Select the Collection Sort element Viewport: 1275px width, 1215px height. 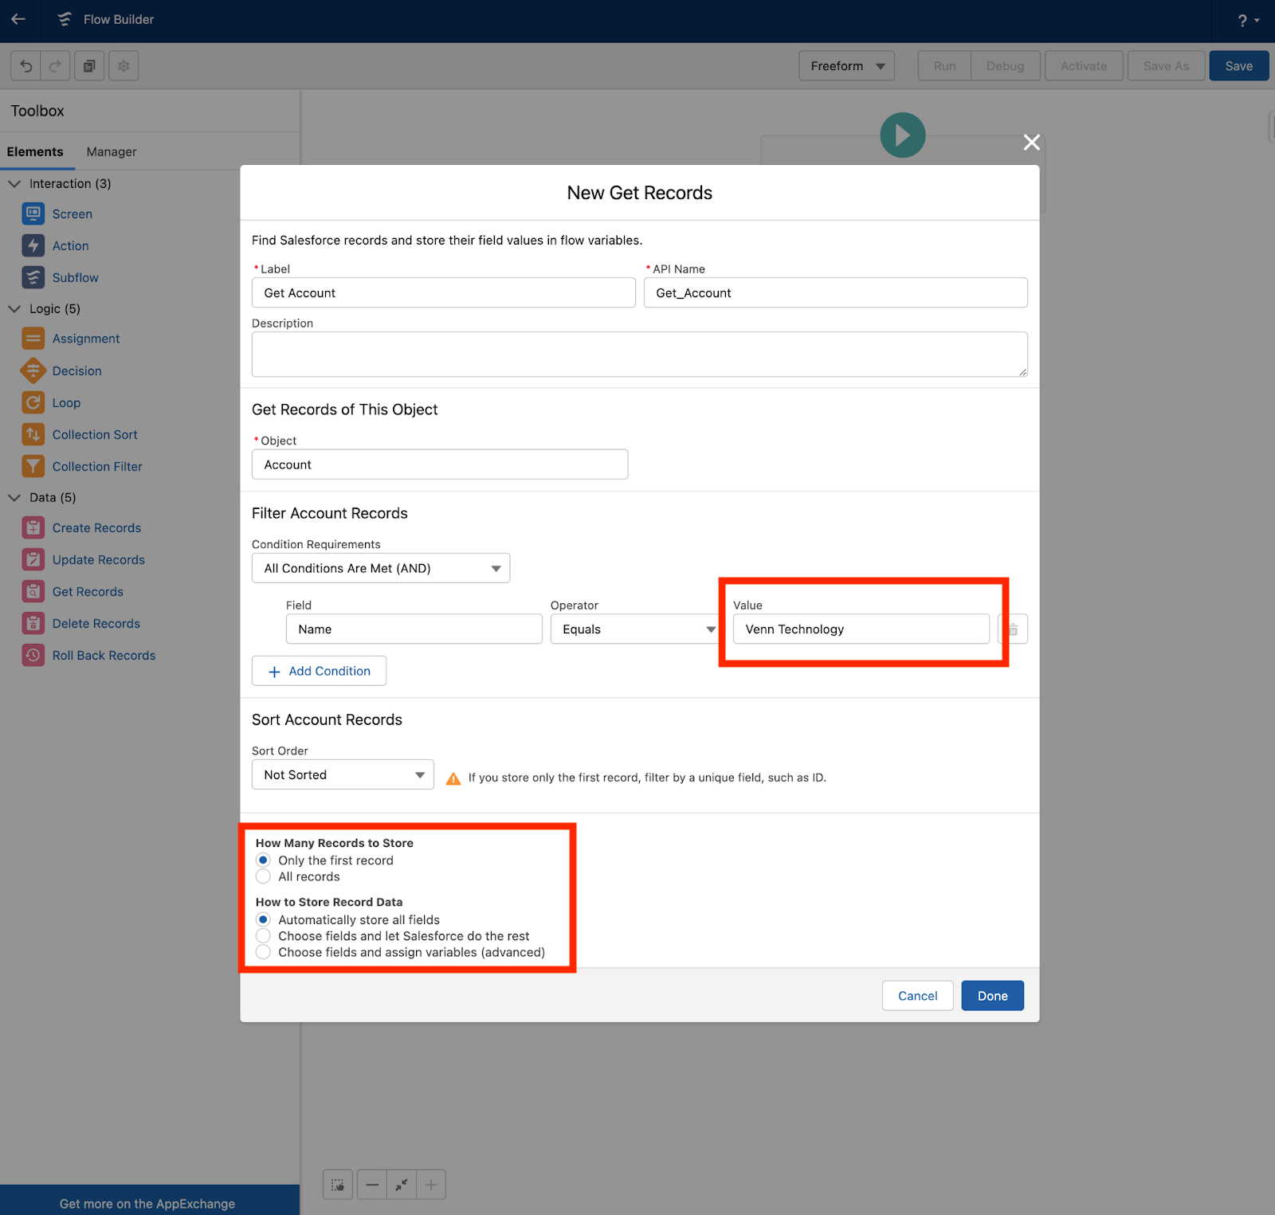tap(95, 434)
